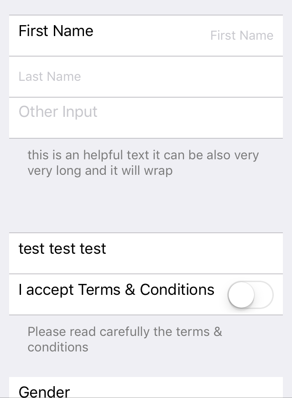The image size is (292, 398).
Task: Tap the blank area right of 'test test test'
Action: pos(194,253)
